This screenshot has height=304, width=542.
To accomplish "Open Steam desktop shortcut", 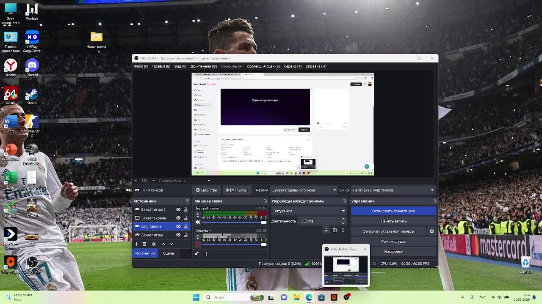I will [32, 95].
